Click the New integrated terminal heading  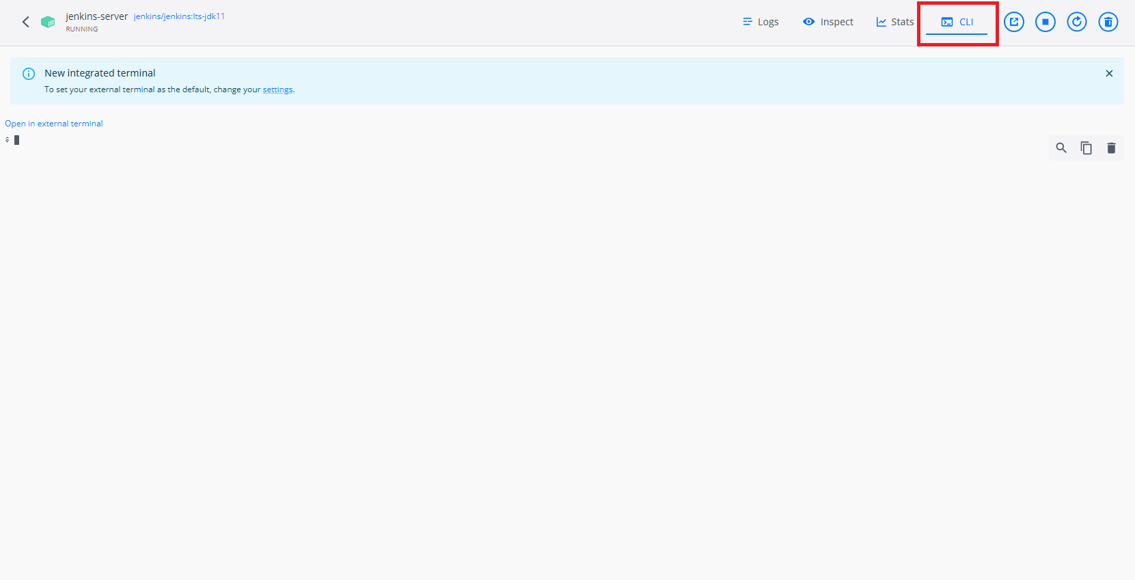tap(100, 73)
